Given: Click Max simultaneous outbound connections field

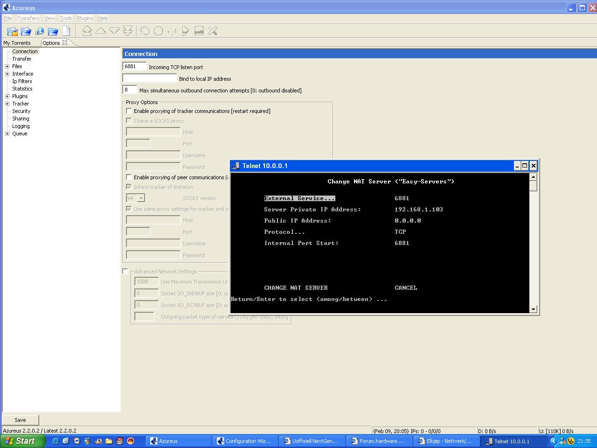Looking at the screenshot, I should (x=130, y=90).
